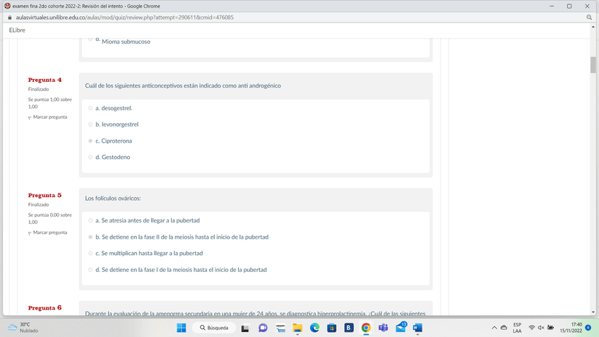This screenshot has width=599, height=337.
Task: Open the blue B app in taskbar
Action: click(x=349, y=328)
